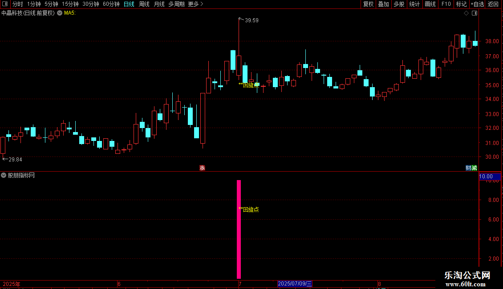Select the 15分钟 period tab
This screenshot has height=289, width=503.
(x=70, y=4)
